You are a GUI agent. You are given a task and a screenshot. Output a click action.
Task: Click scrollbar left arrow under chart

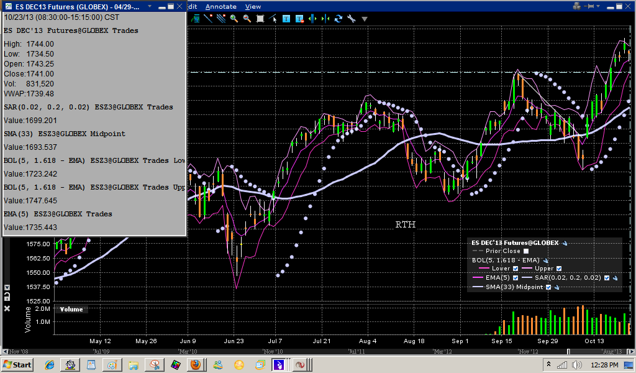5,351
